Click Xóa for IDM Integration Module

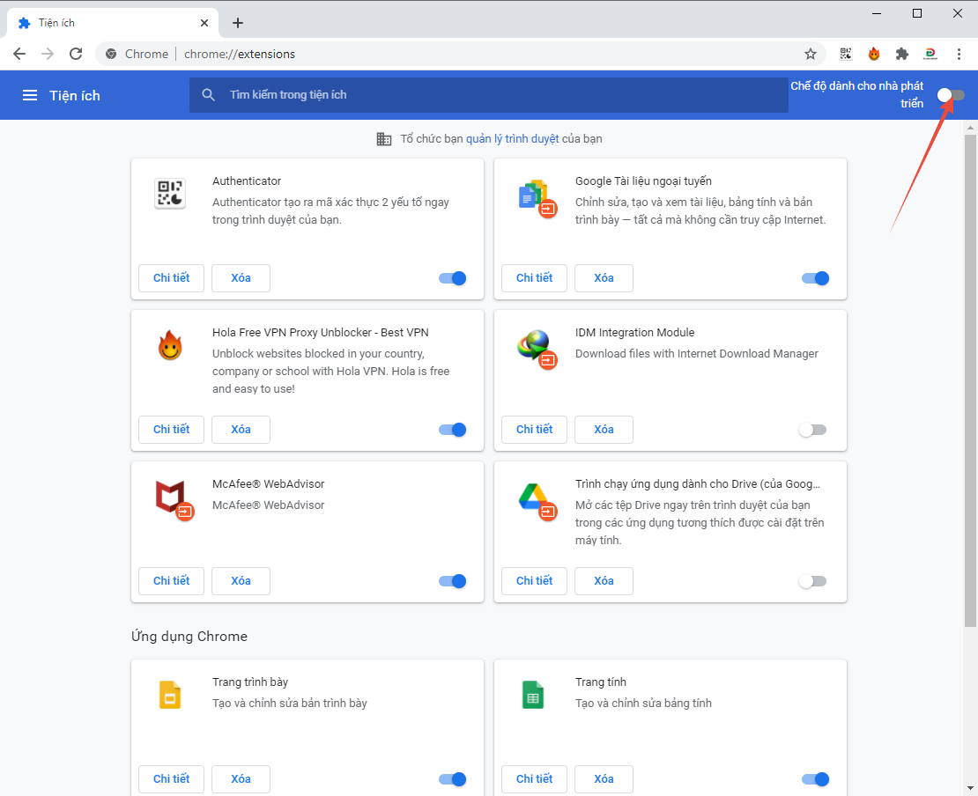pos(604,430)
